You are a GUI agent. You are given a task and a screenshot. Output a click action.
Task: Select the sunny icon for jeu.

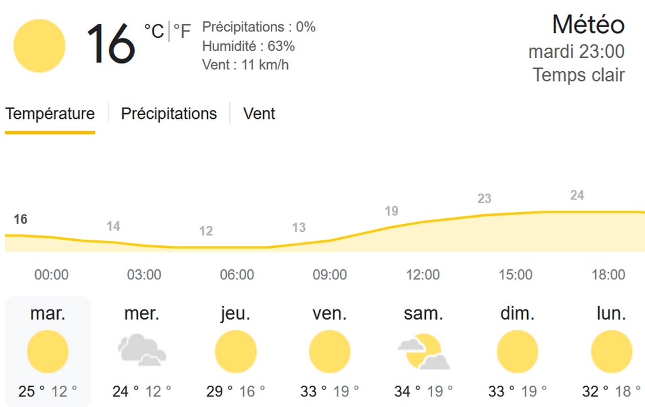click(236, 352)
